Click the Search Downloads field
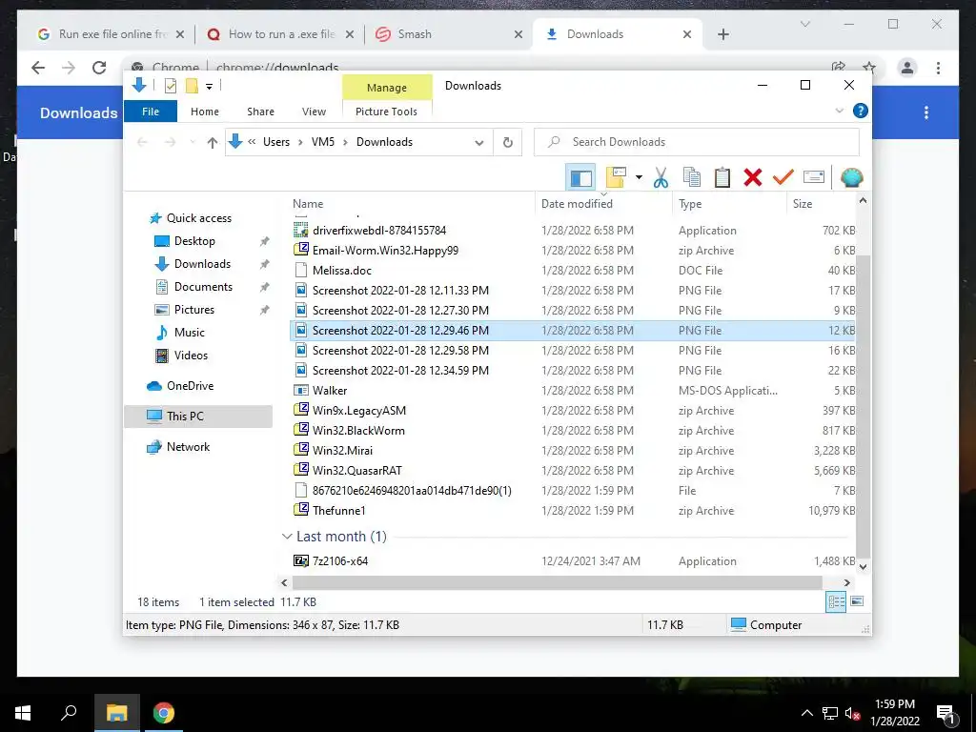The height and width of the screenshot is (732, 976). click(697, 142)
